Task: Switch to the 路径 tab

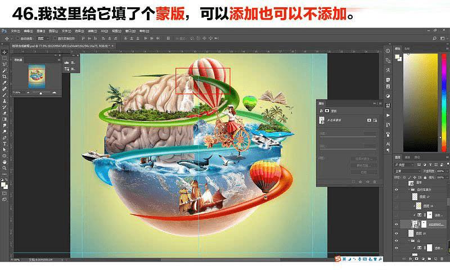Action: [x=417, y=157]
